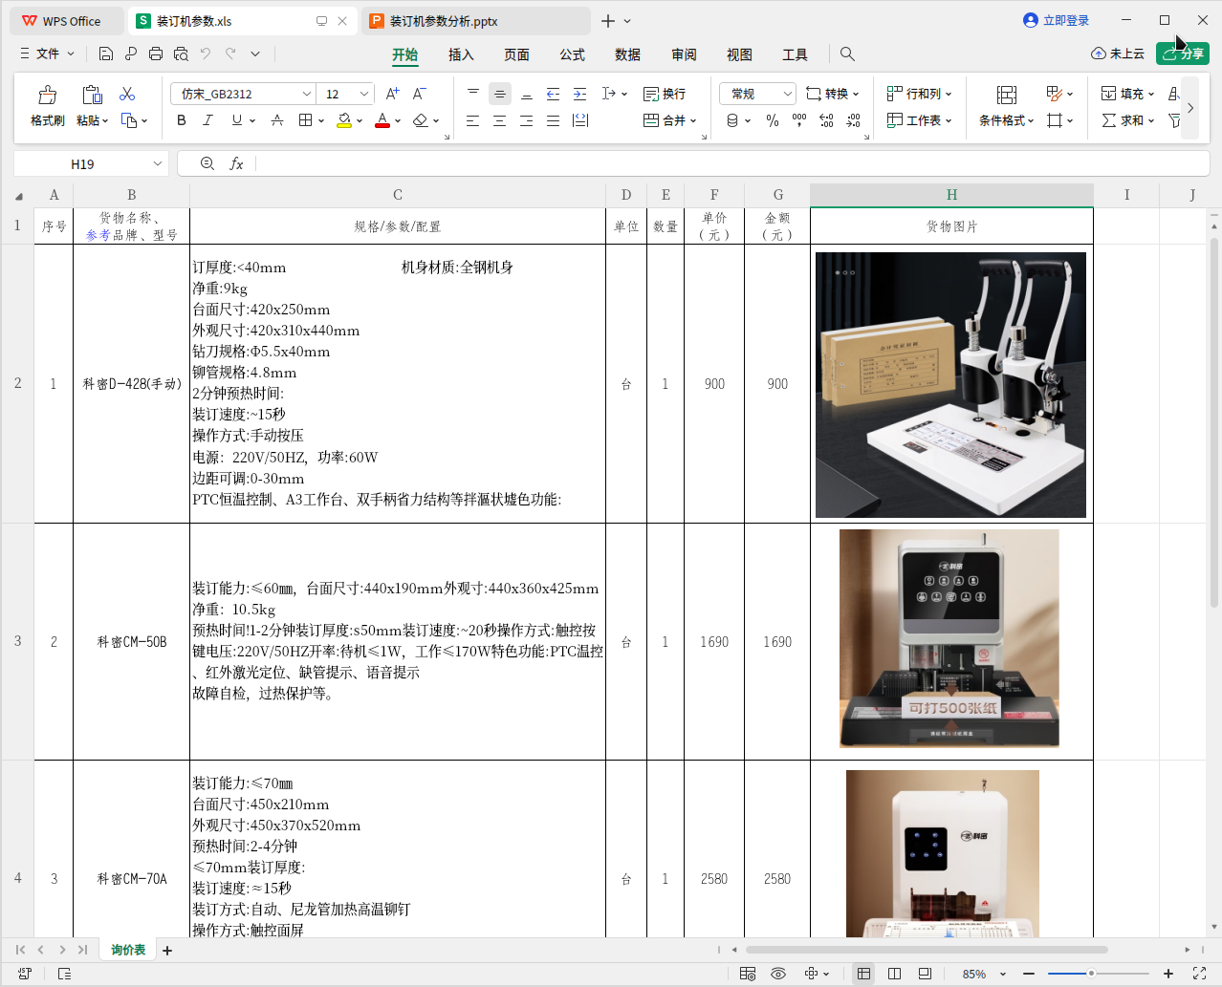The image size is (1222, 987).
Task: Open the Insert Function fx icon
Action: click(236, 164)
